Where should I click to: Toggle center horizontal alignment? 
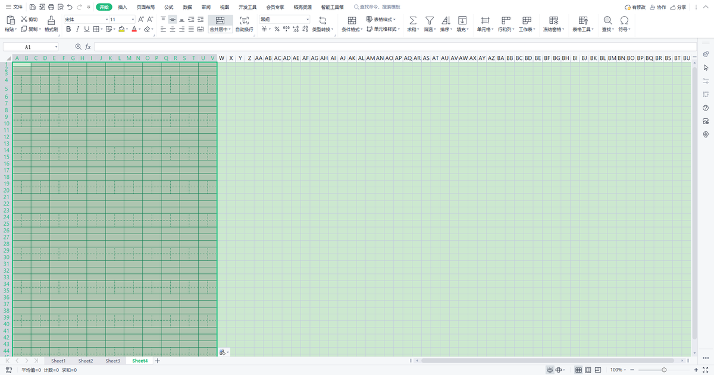pyautogui.click(x=173, y=29)
